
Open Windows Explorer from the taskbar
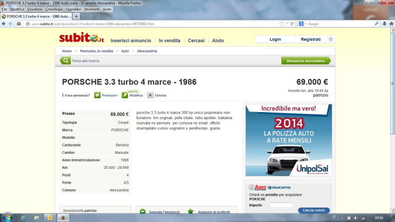coord(37,218)
